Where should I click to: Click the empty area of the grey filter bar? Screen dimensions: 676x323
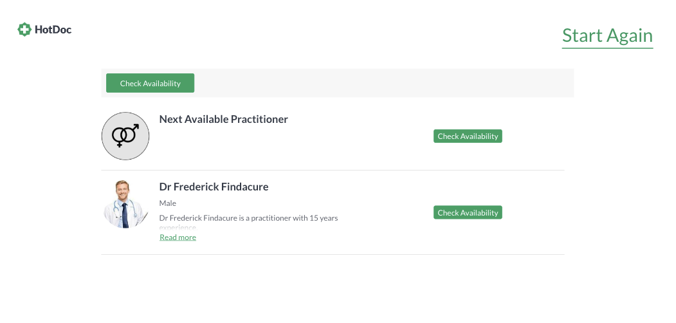point(384,83)
